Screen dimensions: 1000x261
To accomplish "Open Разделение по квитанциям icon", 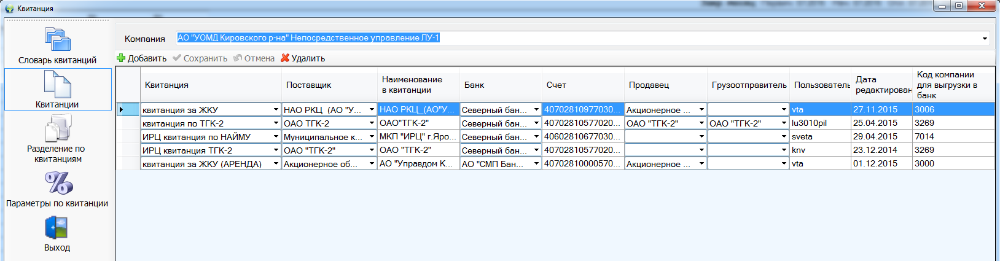I will [57, 129].
